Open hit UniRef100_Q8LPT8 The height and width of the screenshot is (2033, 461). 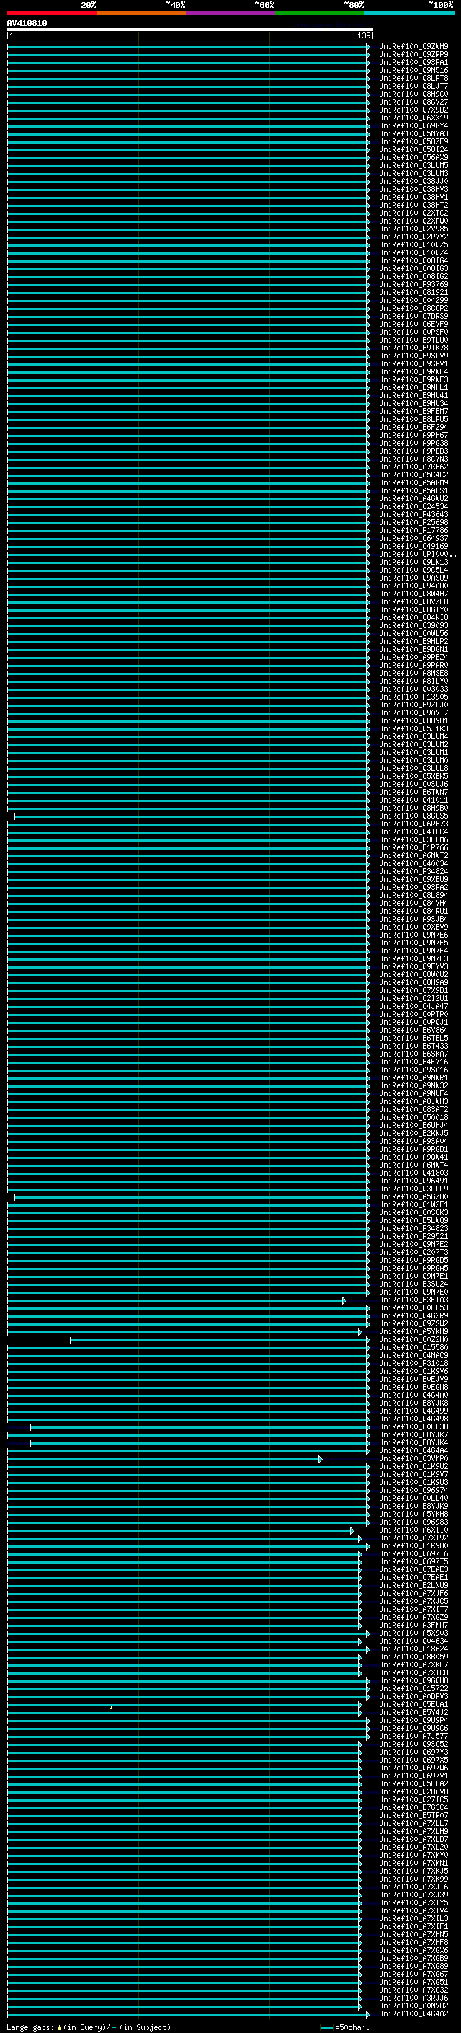(x=413, y=79)
